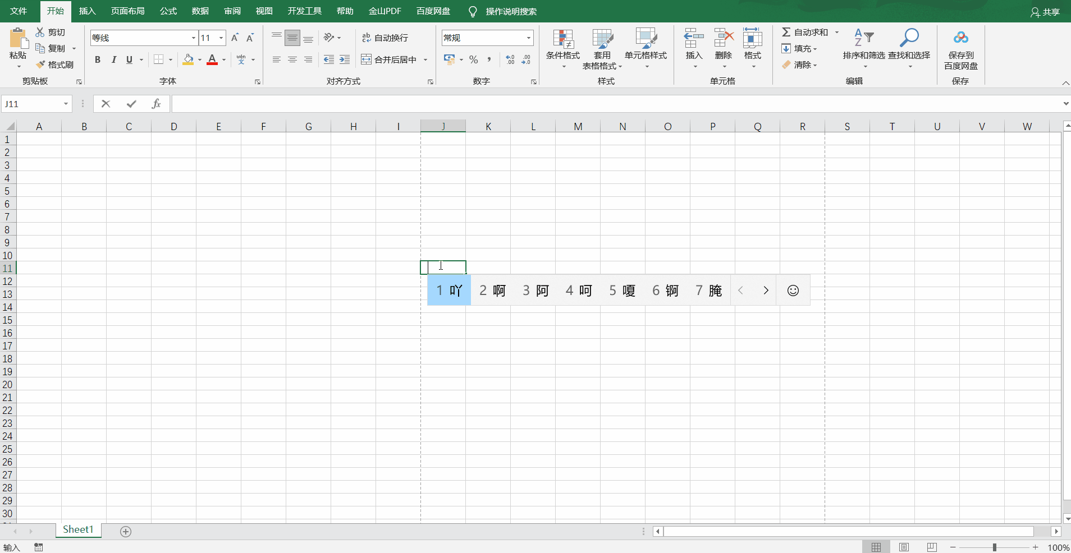
Task: Open Find & Select (查找和选择)
Action: (909, 49)
